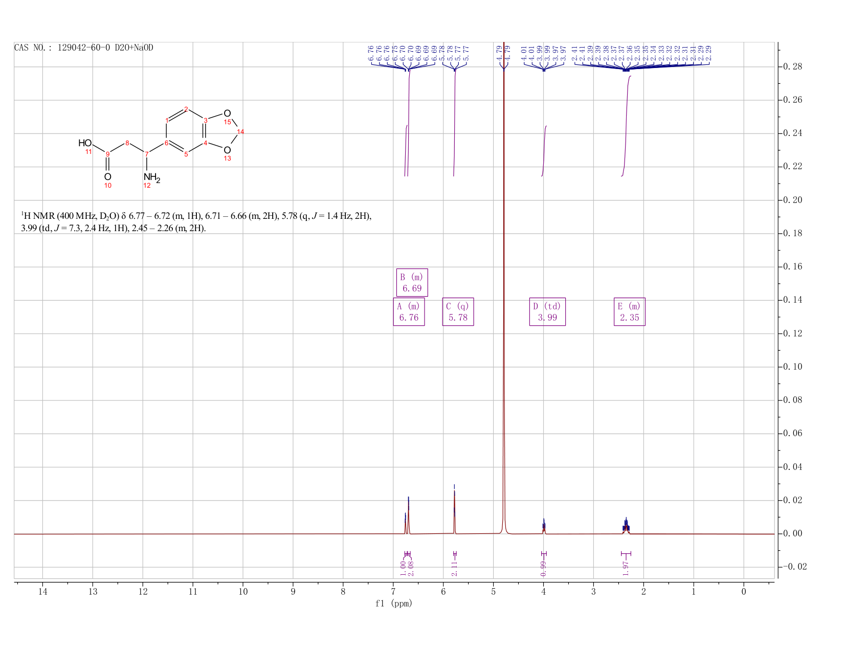Viewport: 844px width, 652px height.
Task: Select the B (m) 6.69 multiplet label
Action: 412,282
